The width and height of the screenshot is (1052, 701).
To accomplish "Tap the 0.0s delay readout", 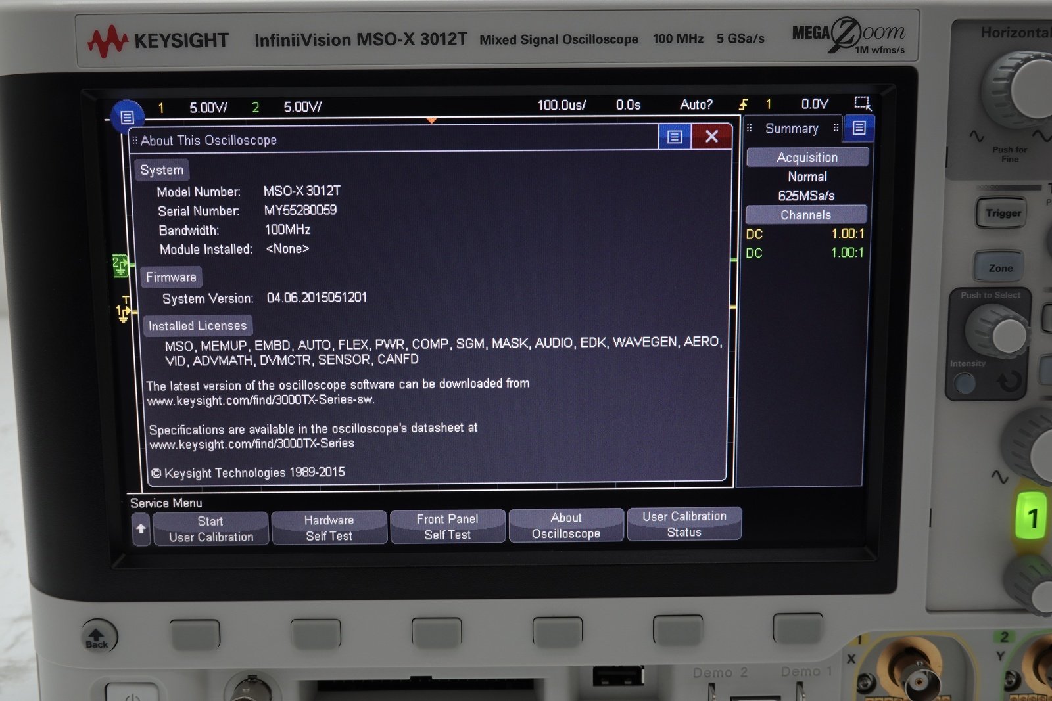I will 628,104.
